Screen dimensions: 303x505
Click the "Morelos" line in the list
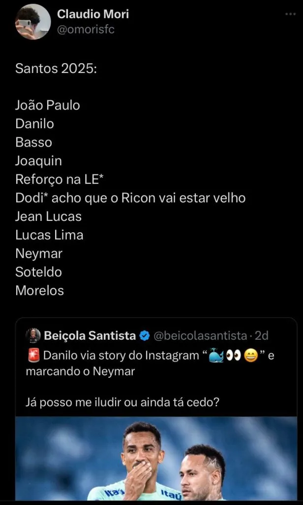point(39,290)
